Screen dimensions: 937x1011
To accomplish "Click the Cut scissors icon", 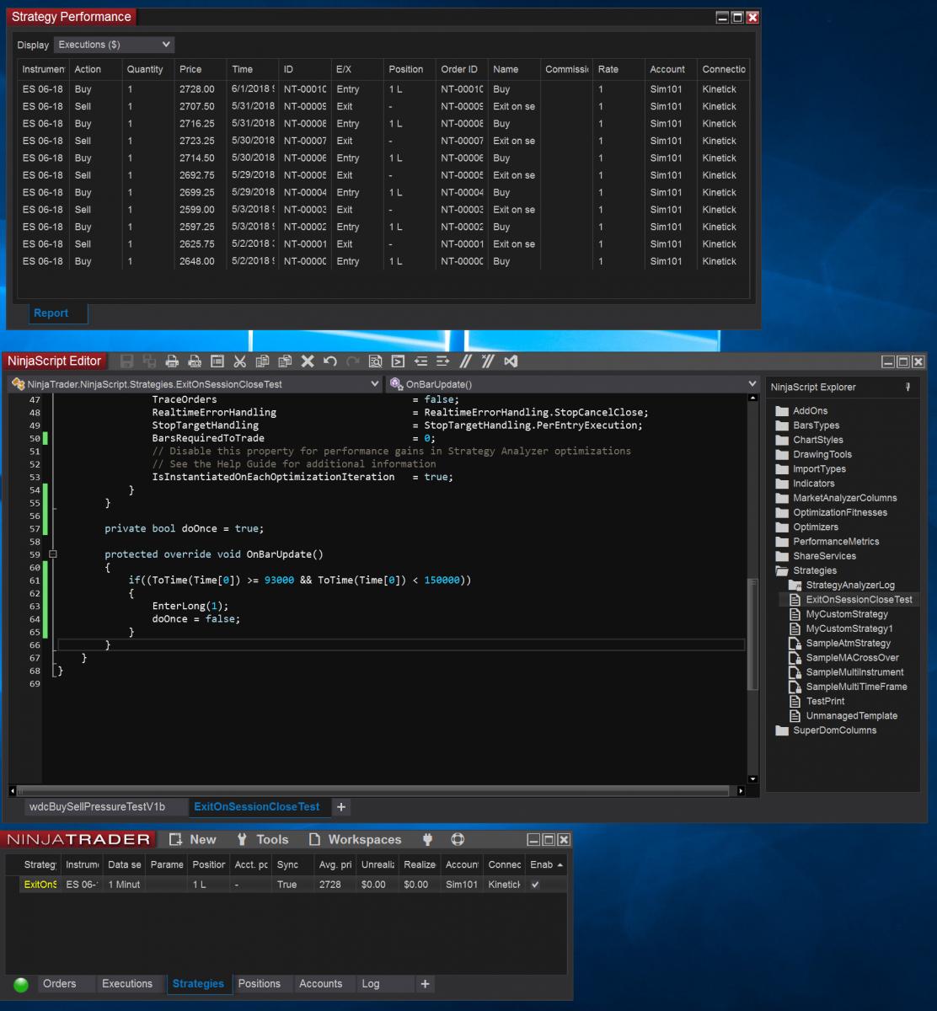I will (x=239, y=361).
